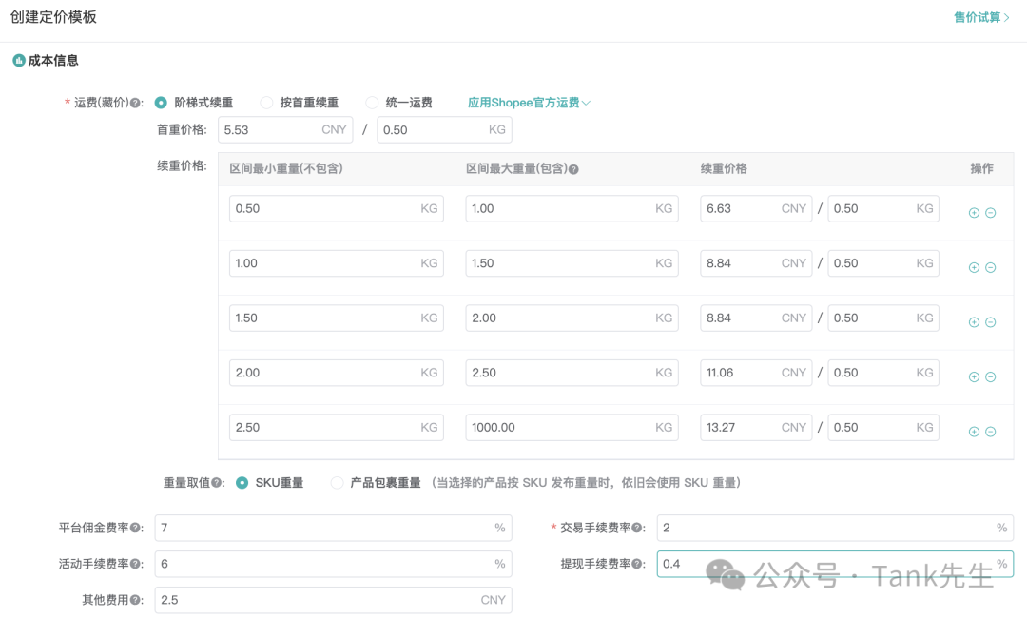This screenshot has width=1027, height=617.
Task: Click add-row plus icon in 13.27 CNY row
Action: pyautogui.click(x=974, y=432)
